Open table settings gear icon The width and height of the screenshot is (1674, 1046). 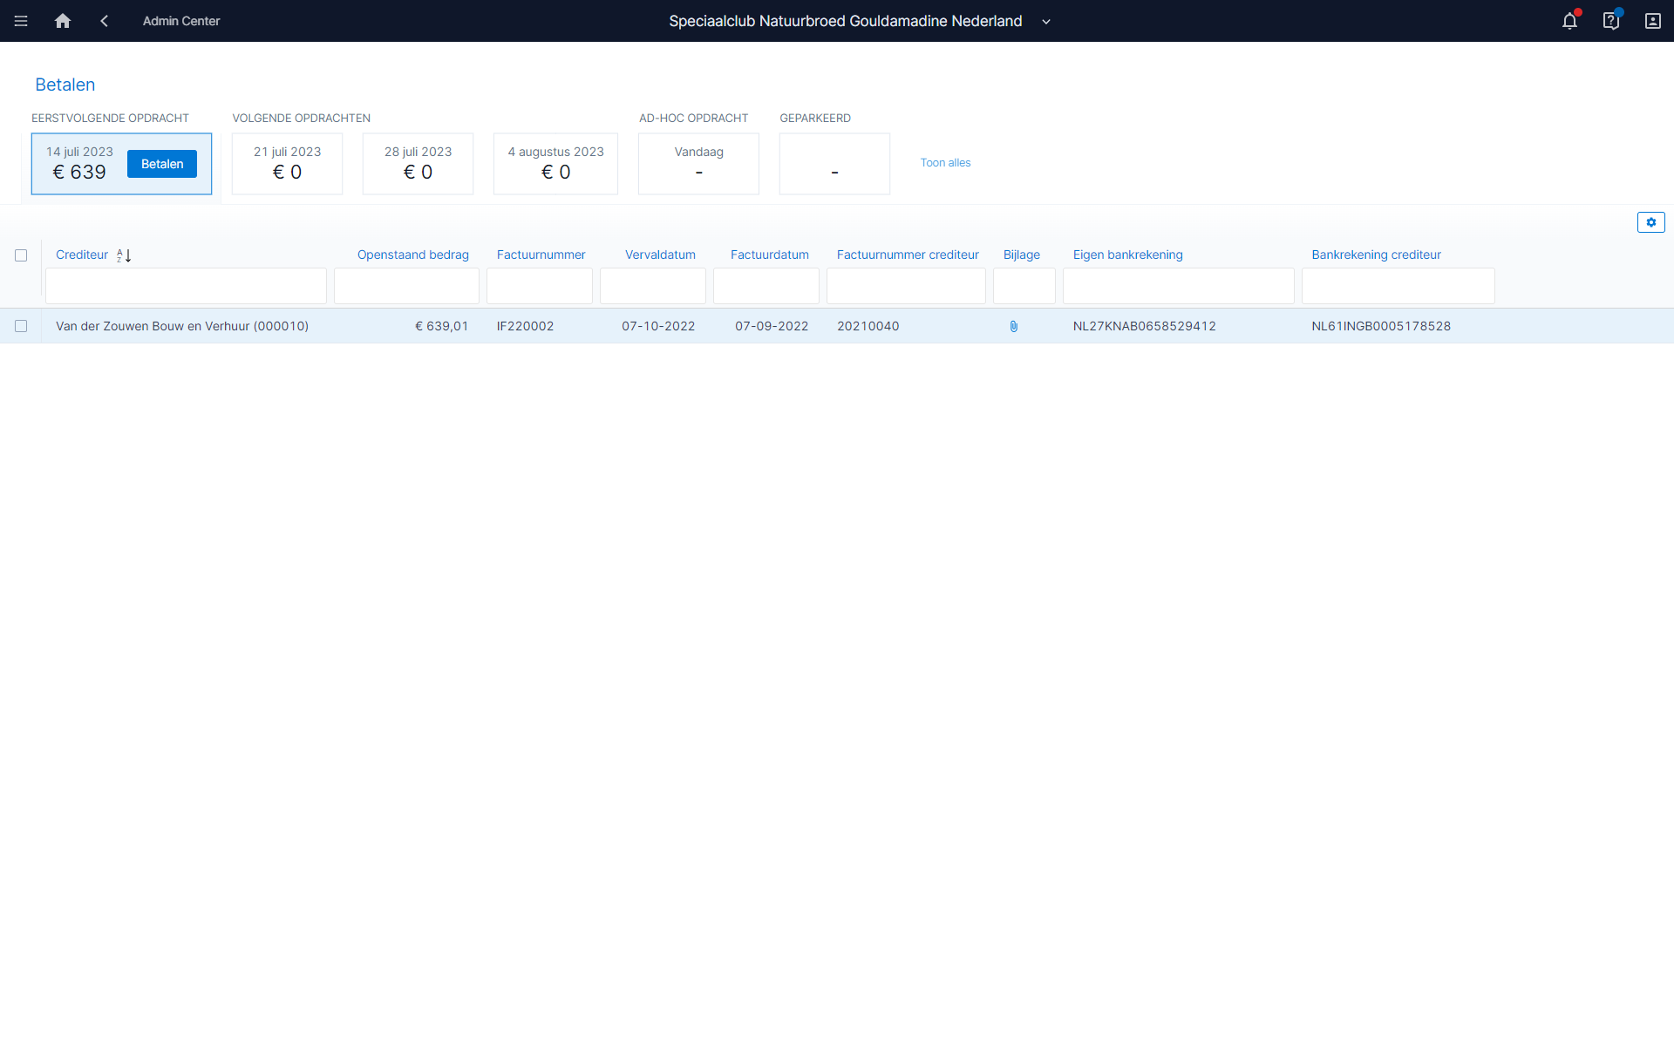pos(1651,222)
